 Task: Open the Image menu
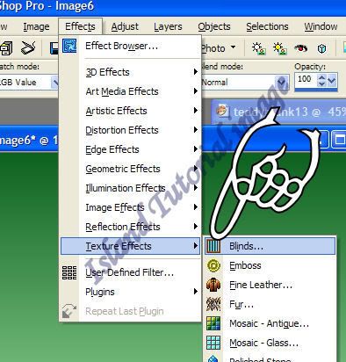pos(36,26)
